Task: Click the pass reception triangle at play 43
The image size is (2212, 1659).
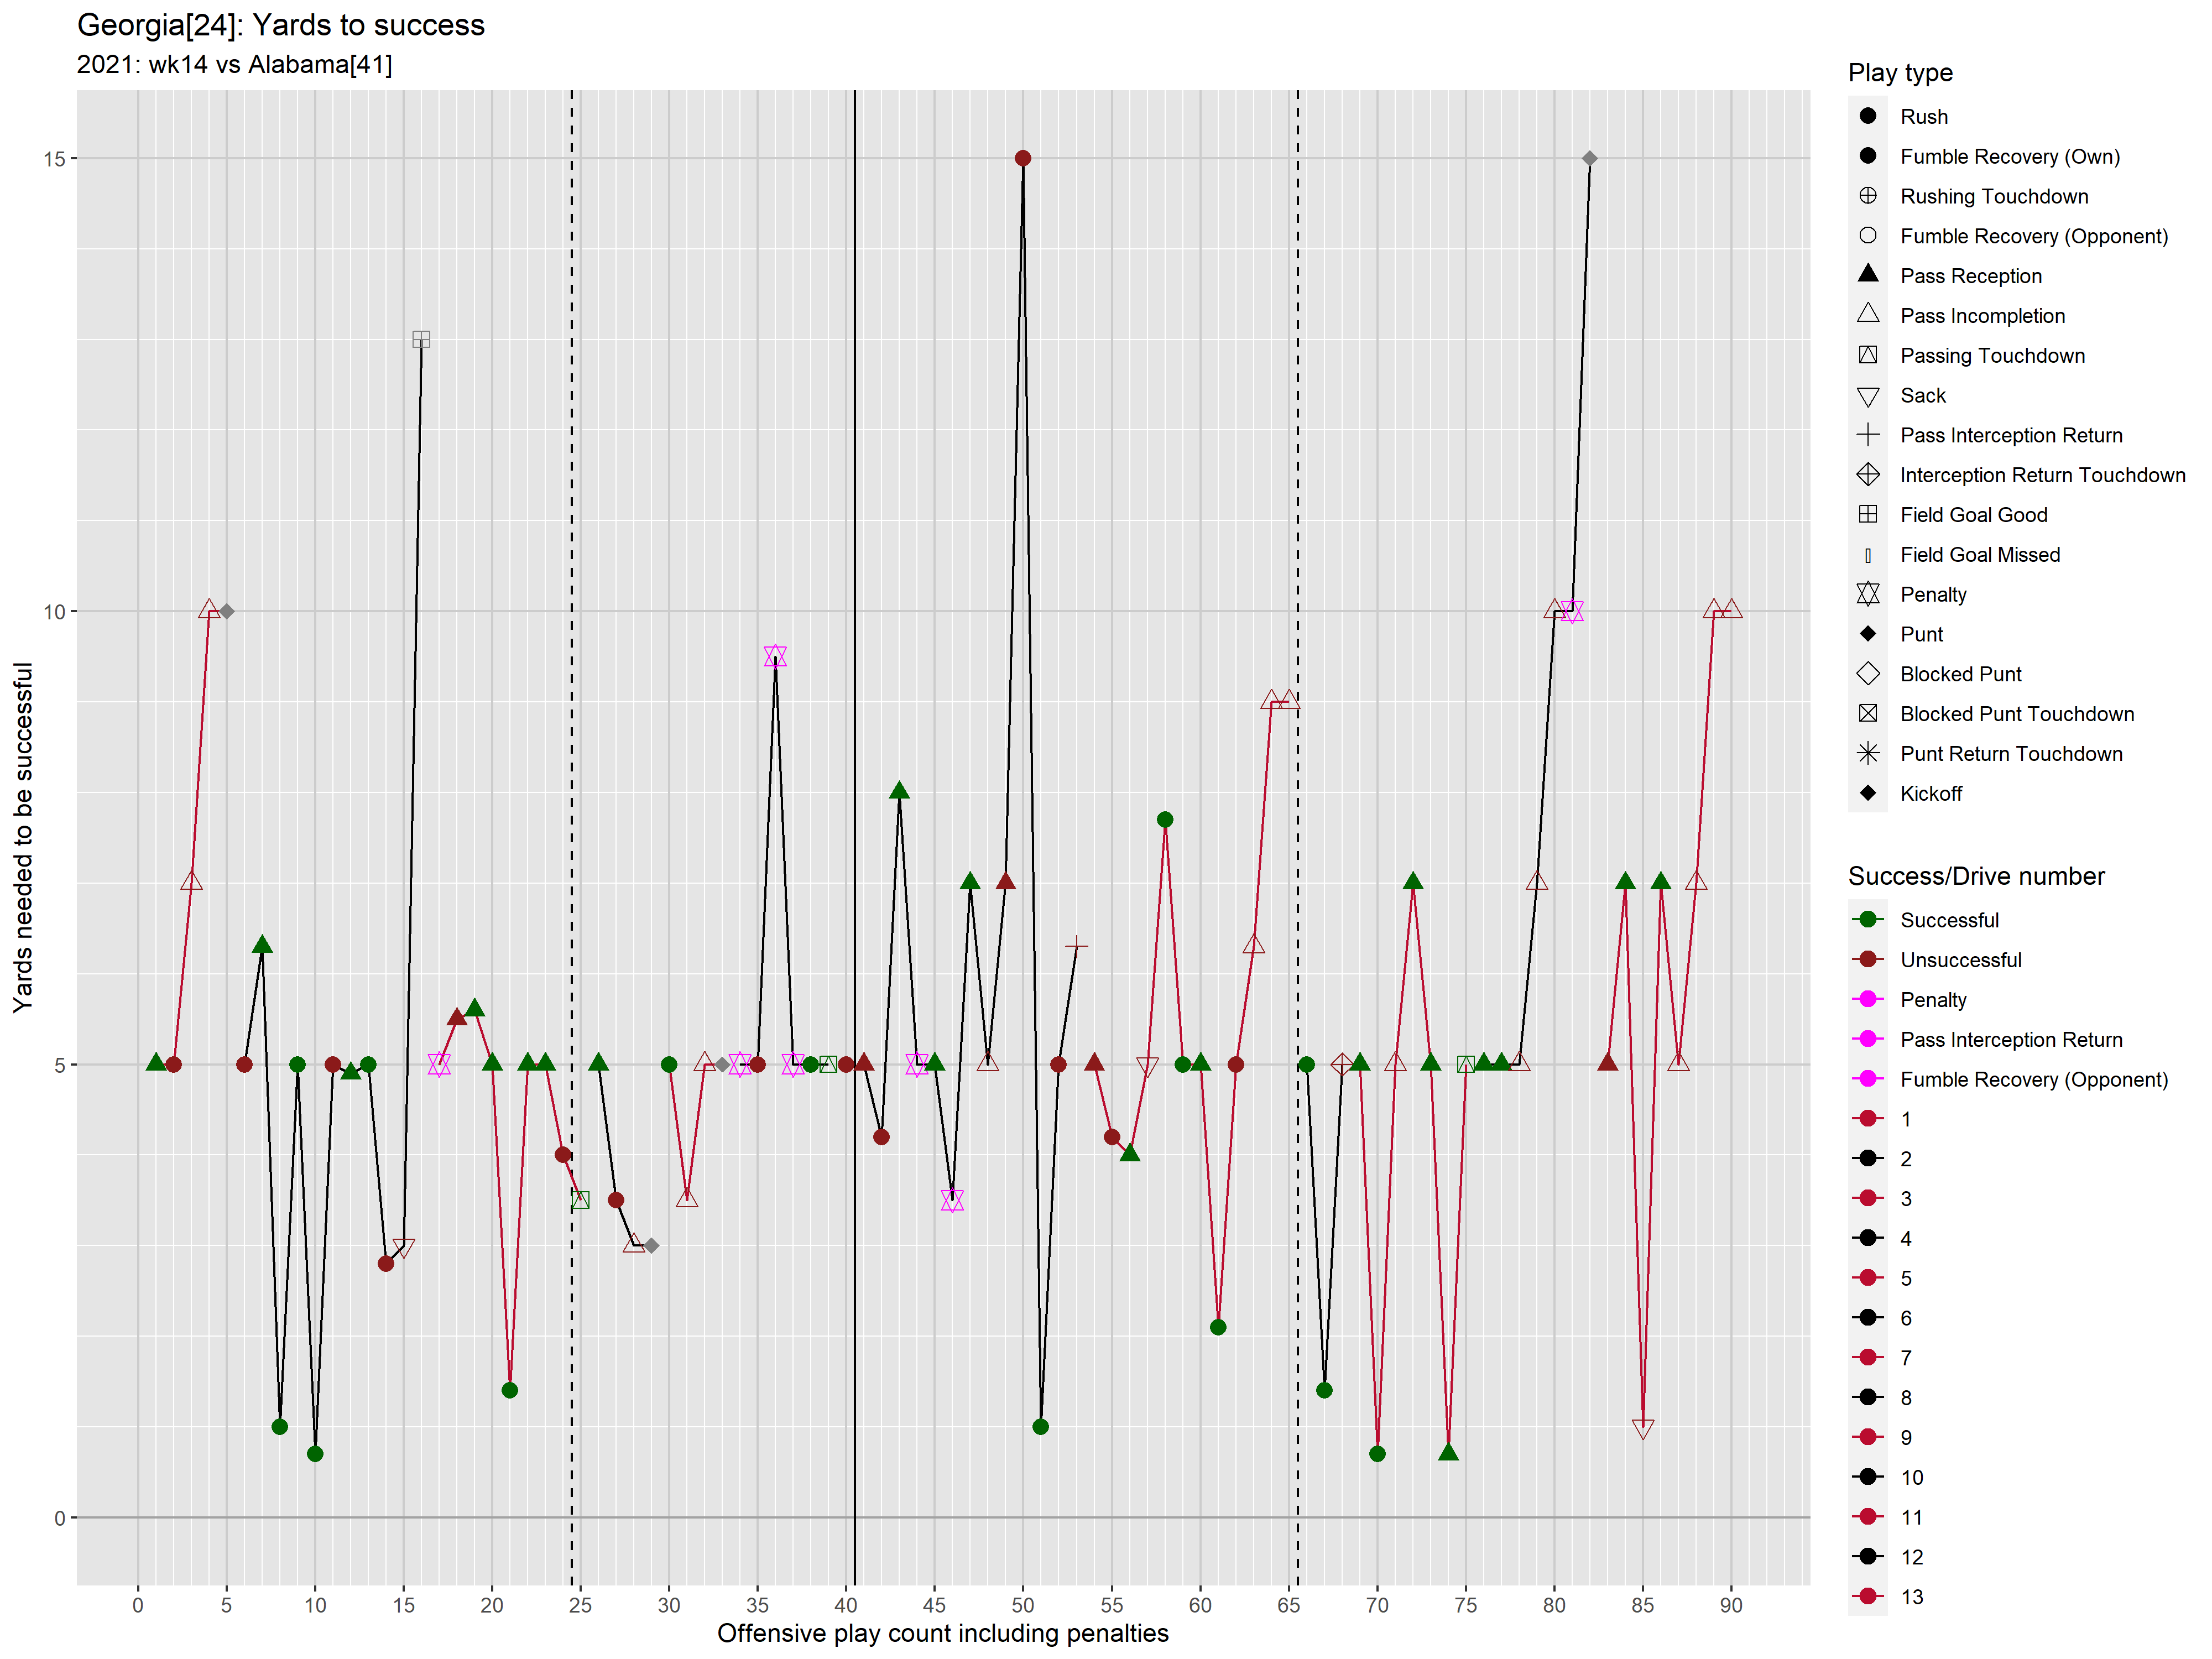Action: pos(899,790)
